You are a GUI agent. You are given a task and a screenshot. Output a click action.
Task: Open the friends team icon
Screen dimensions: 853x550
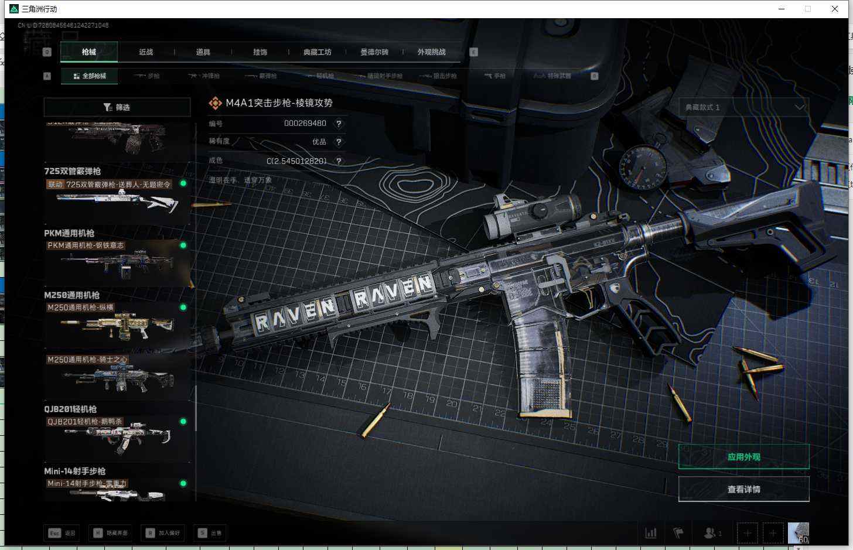[712, 533]
